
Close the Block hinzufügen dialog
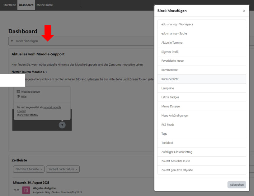(244, 11)
